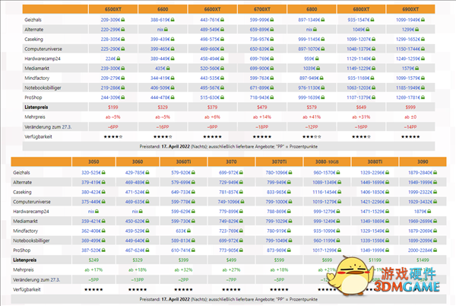Click the 3050 Verfügbarkeit five-star rating
The width and height of the screenshot is (456, 306).
point(93,289)
